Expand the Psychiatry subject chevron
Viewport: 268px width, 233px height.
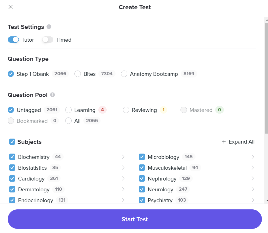(x=253, y=200)
